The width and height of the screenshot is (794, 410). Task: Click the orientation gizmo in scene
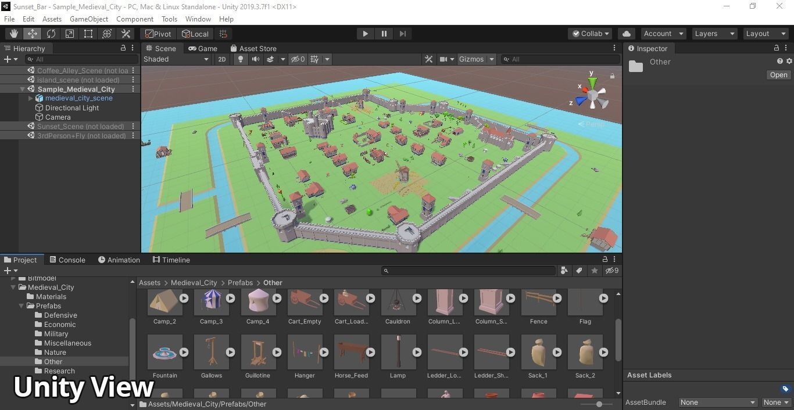click(592, 94)
